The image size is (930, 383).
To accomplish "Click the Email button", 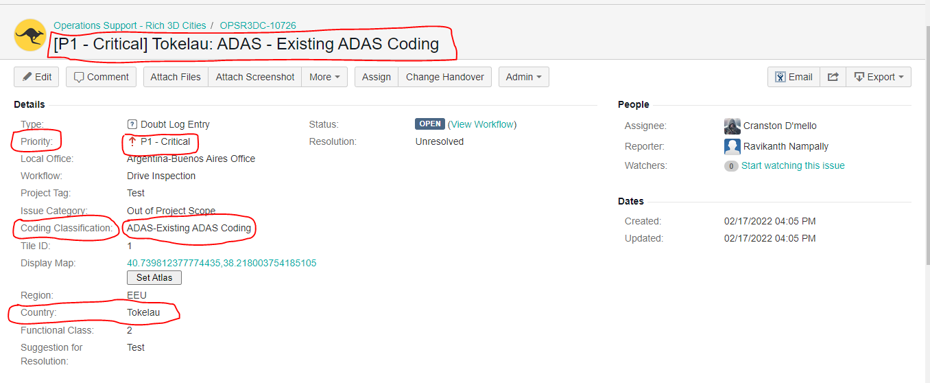I will pos(794,77).
